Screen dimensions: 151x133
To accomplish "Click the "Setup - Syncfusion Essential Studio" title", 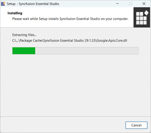I will tap(33, 4).
